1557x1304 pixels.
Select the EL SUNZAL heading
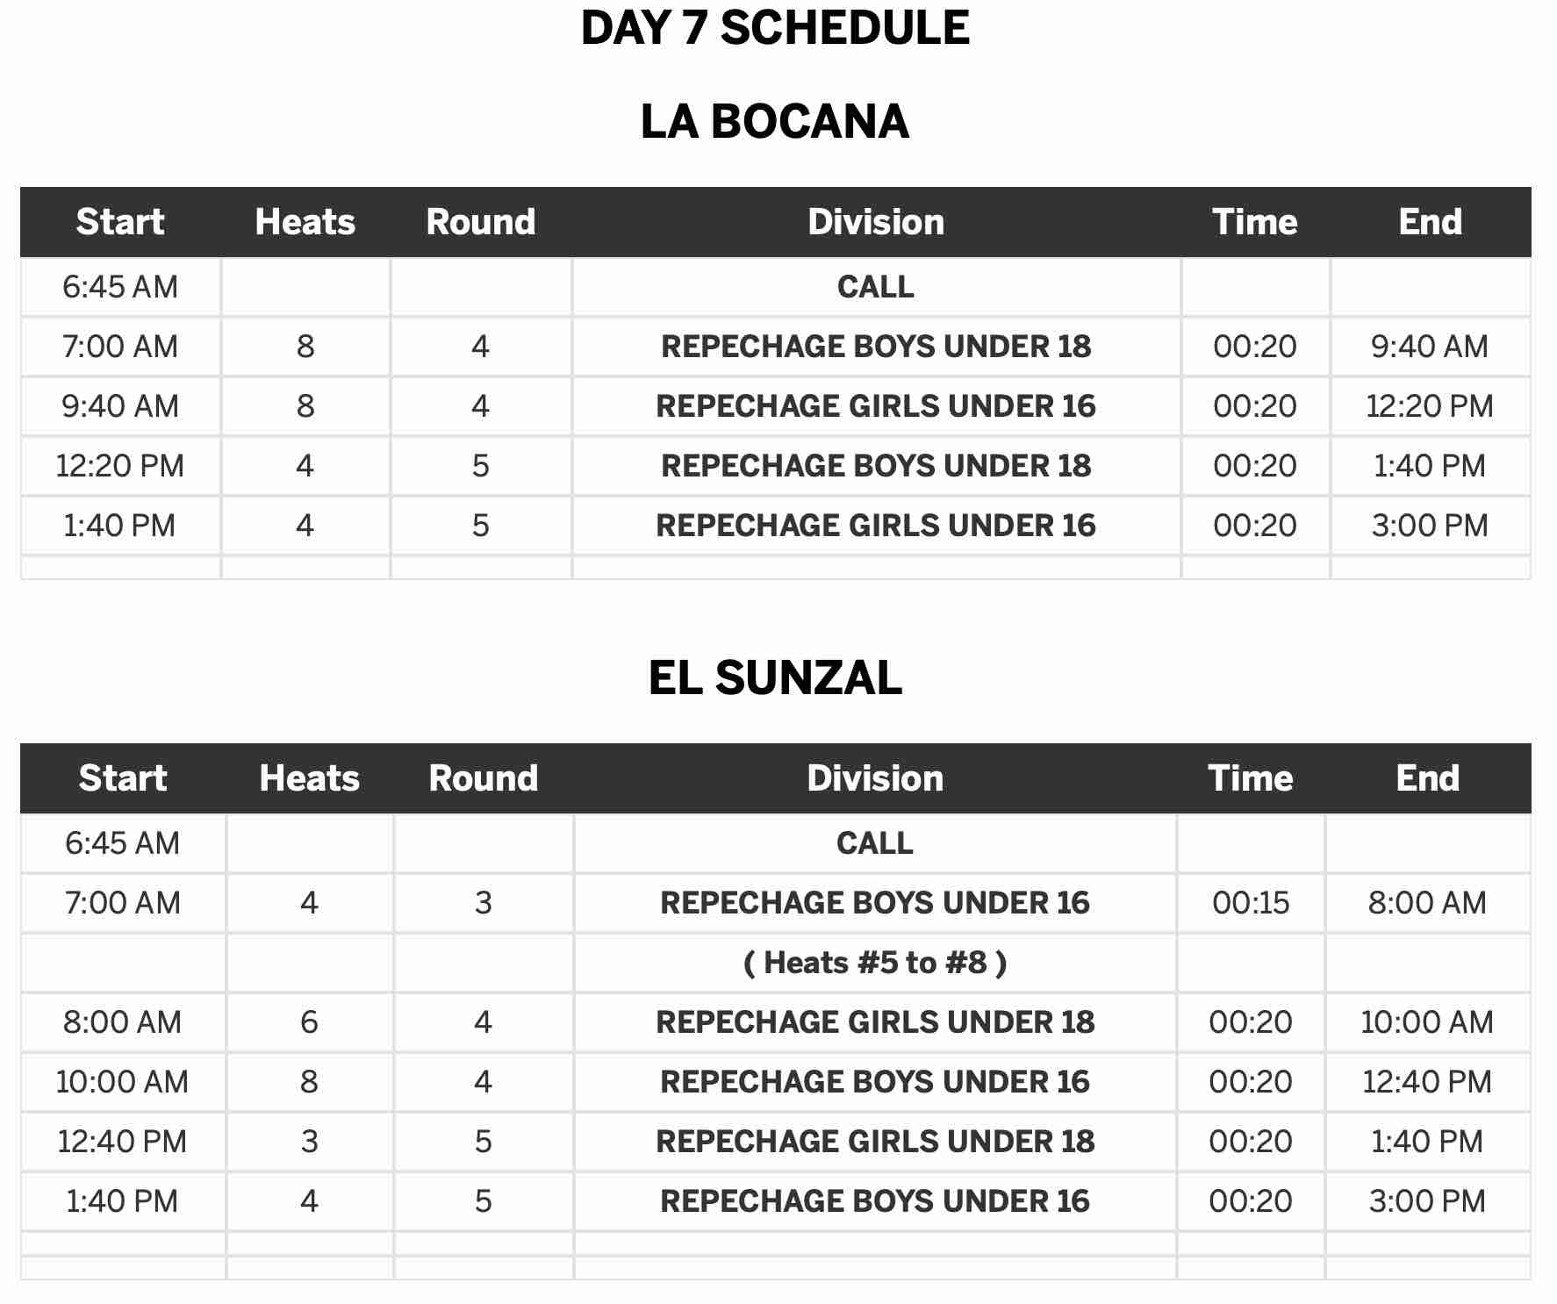(775, 677)
